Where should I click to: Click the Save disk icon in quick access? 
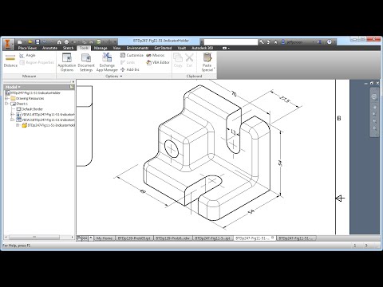[38, 42]
